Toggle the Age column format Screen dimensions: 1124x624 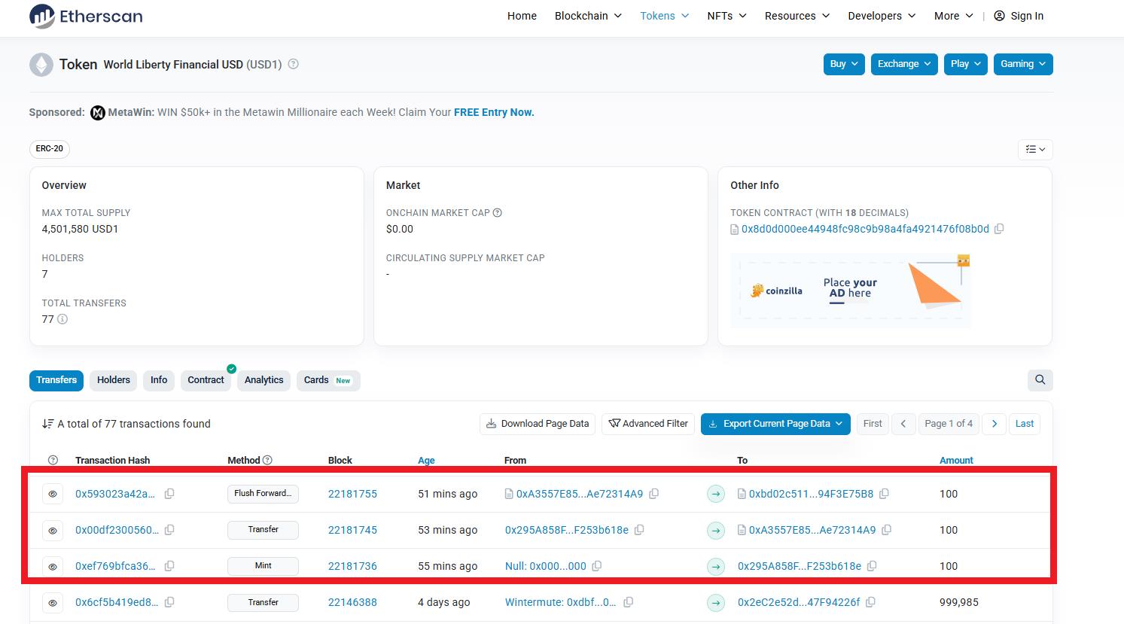tap(426, 461)
